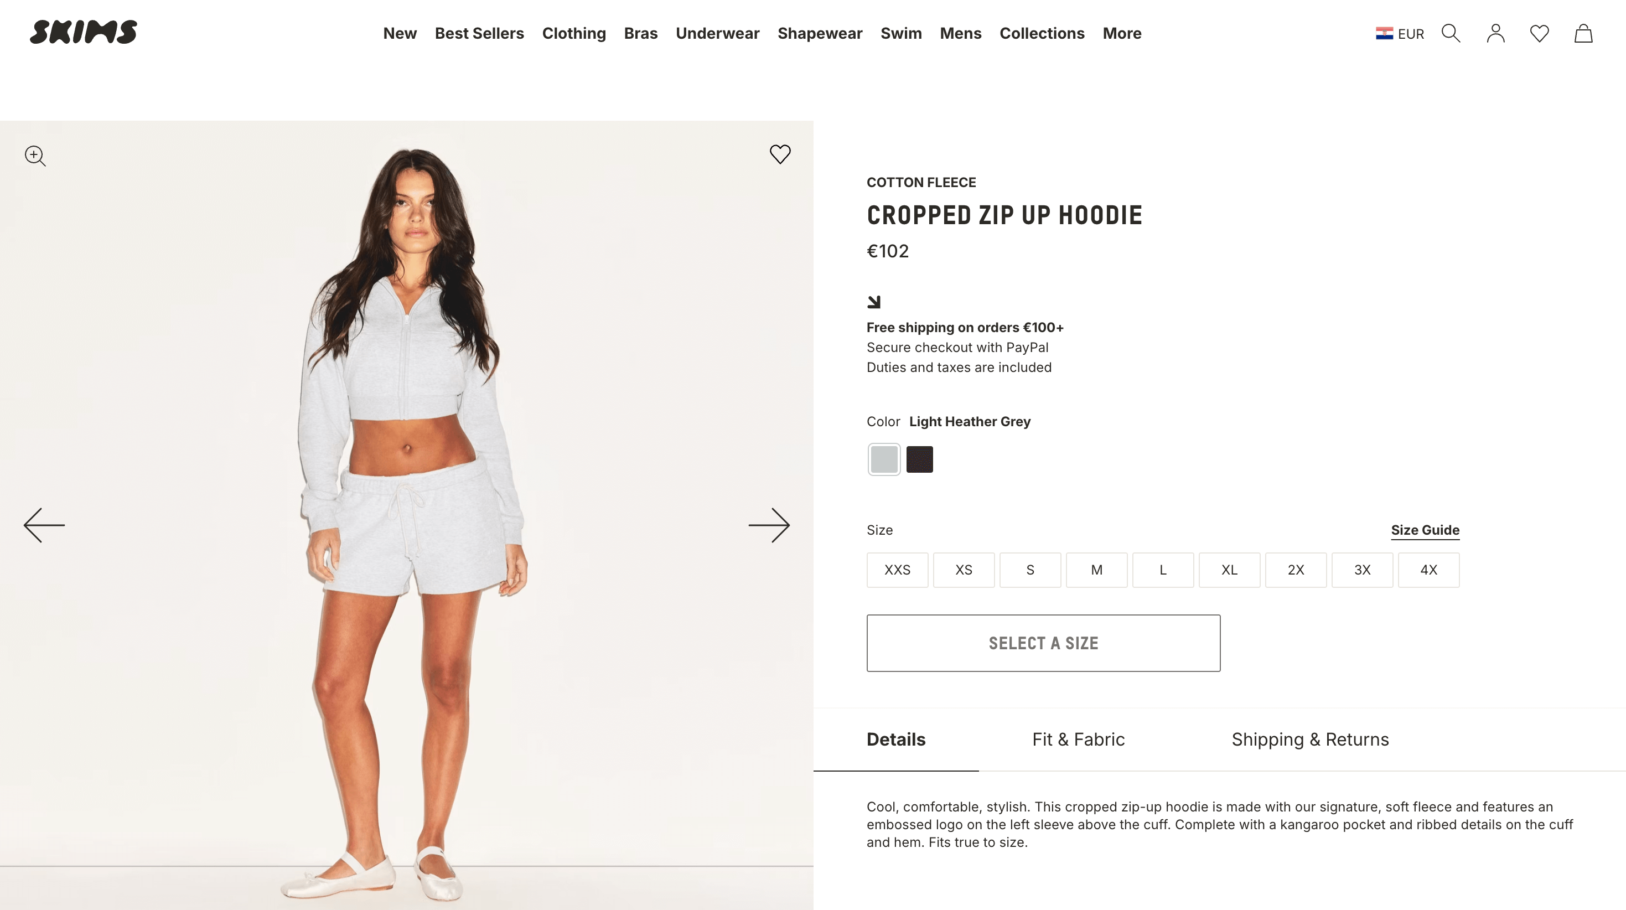Open the Size Guide link

(x=1425, y=530)
